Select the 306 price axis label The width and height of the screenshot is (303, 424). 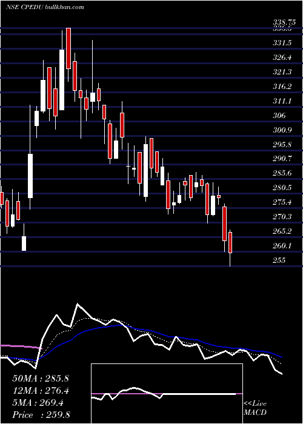pyautogui.click(x=279, y=116)
